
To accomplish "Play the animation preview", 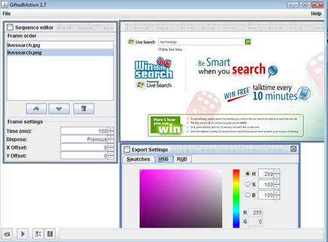I will point(23,234).
